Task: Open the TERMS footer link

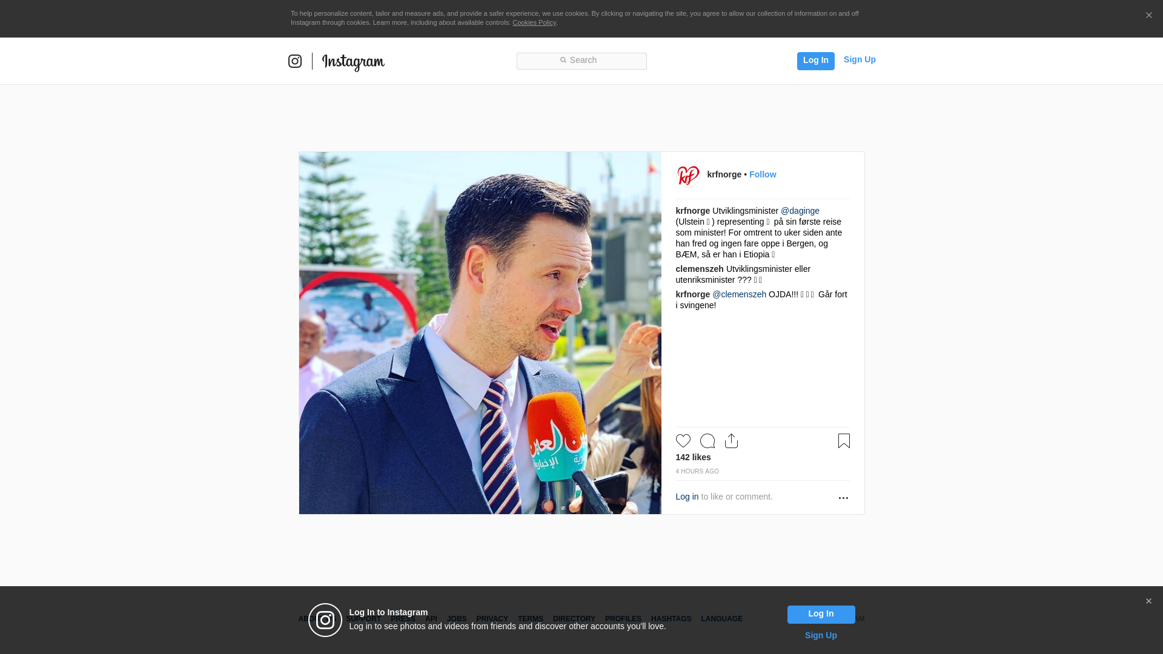Action: [530, 619]
